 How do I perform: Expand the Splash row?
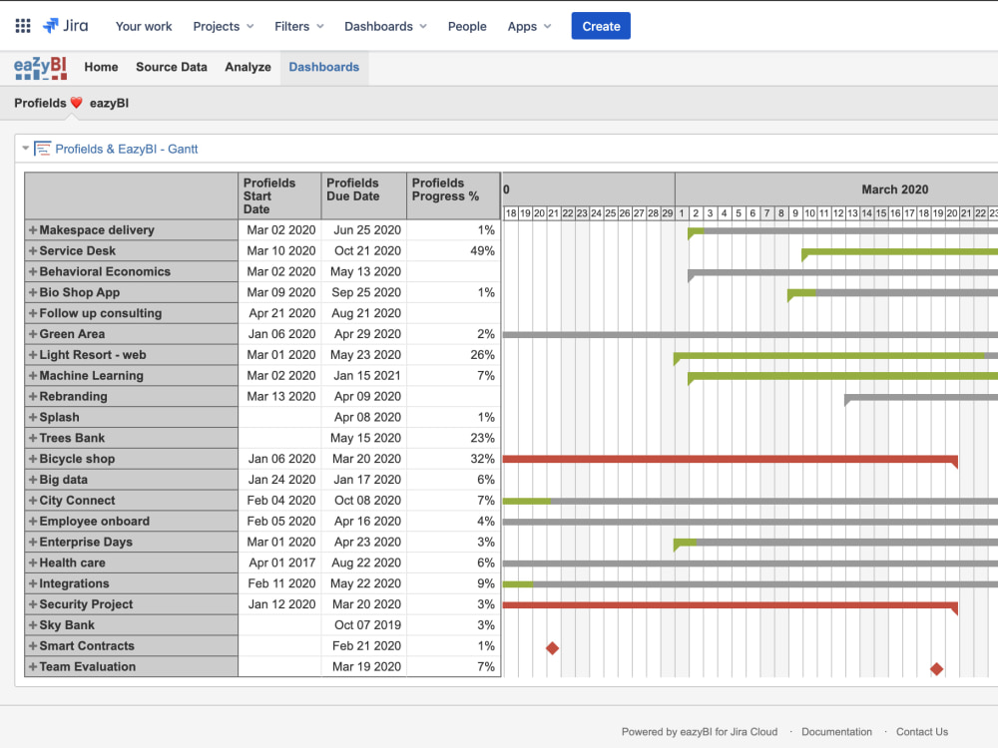point(33,417)
